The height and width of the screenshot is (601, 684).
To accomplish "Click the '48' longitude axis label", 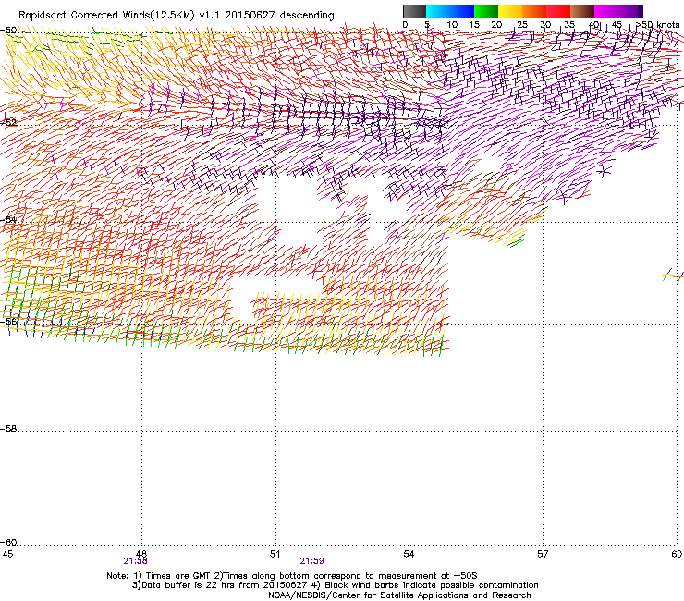I will point(141,554).
